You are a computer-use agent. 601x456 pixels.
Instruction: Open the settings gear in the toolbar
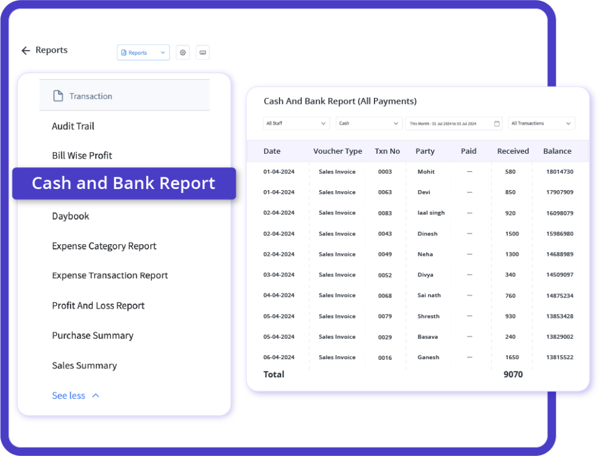tap(183, 52)
